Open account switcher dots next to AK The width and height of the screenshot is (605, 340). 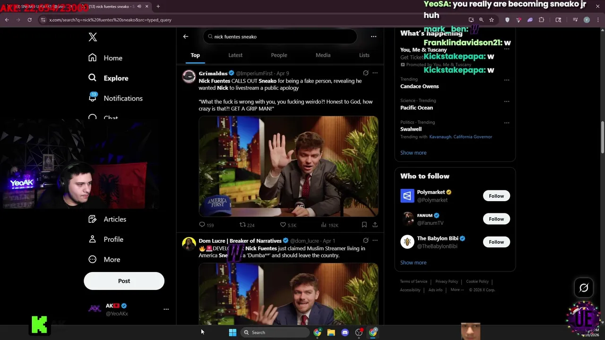[166, 309]
